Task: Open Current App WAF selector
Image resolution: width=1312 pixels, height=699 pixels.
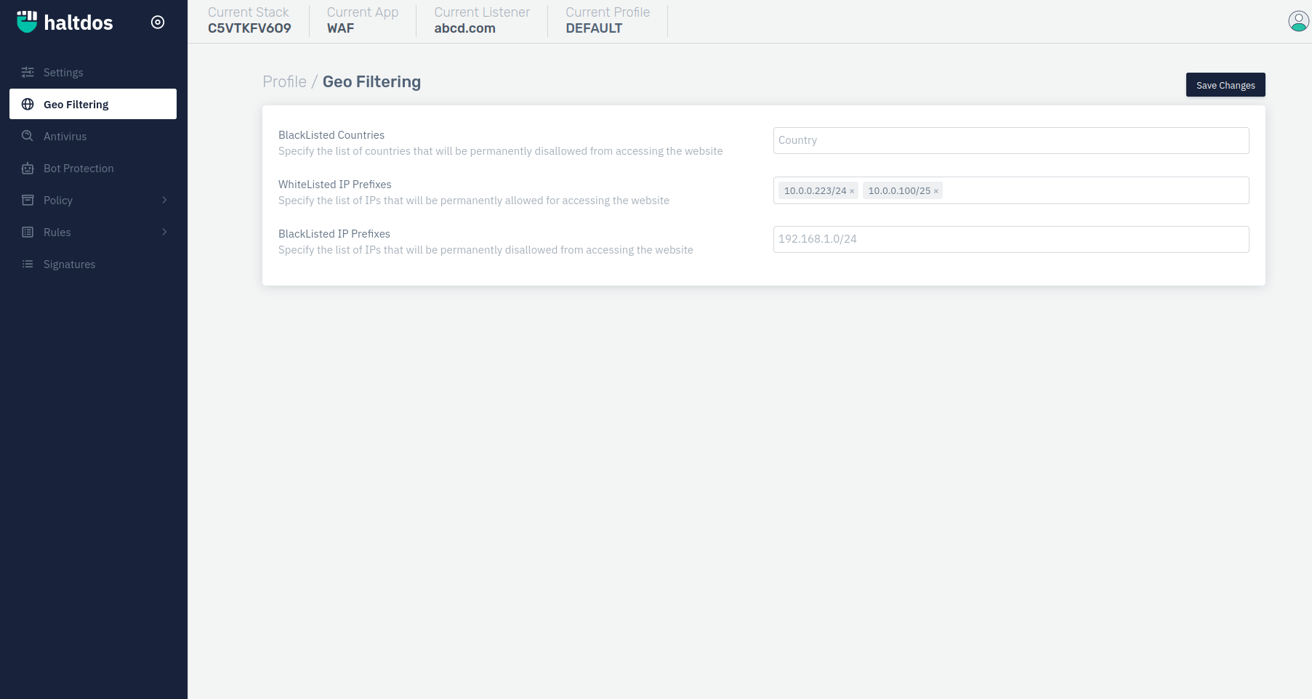Action: point(362,20)
